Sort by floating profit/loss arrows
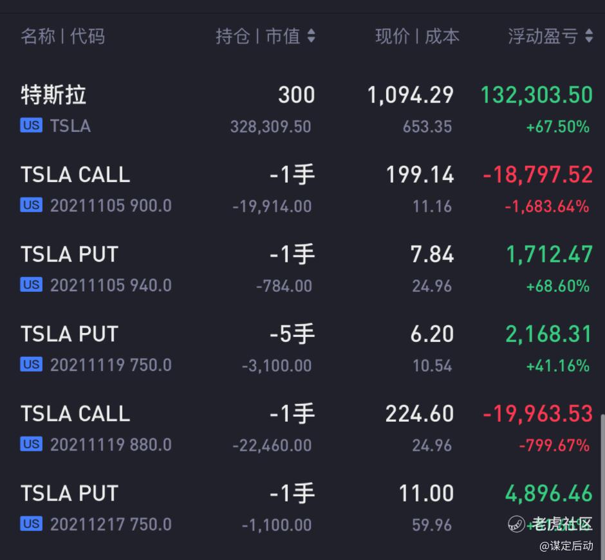This screenshot has width=605, height=560. [x=589, y=36]
